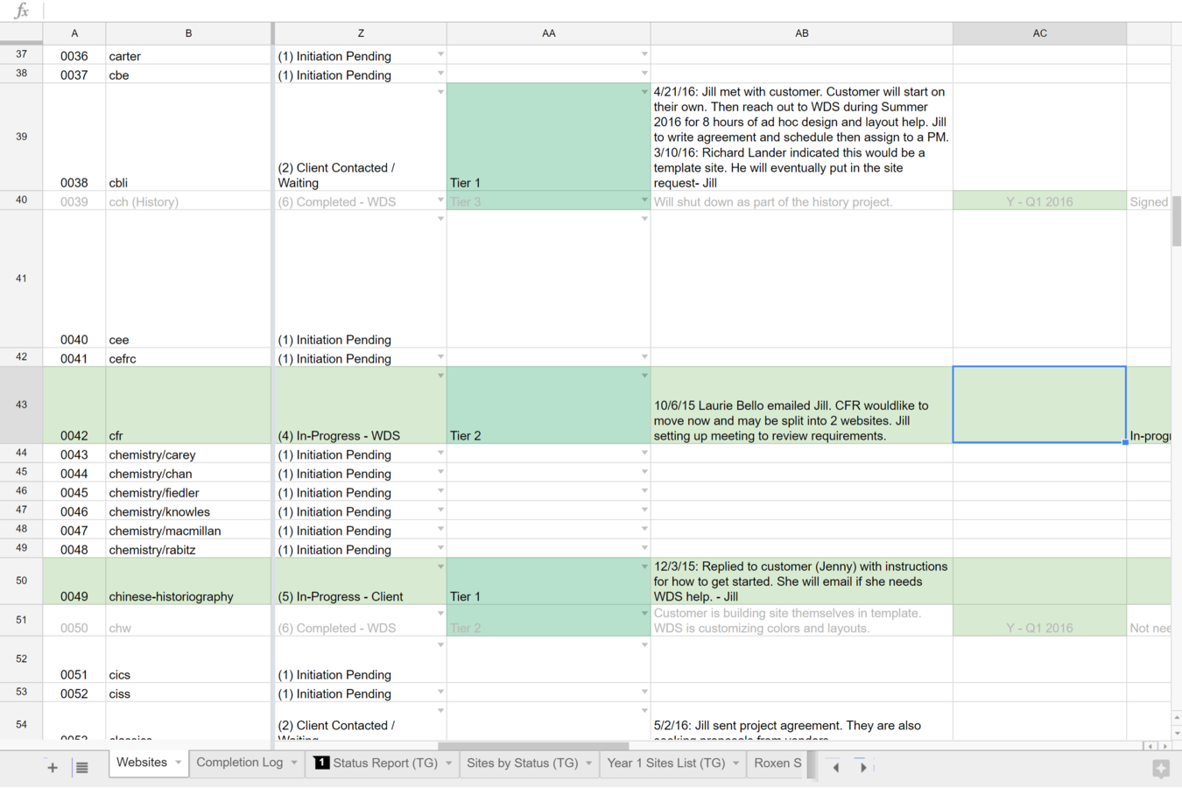1182x788 pixels.
Task: Click the vertical scrollbar up arrow
Action: tap(1176, 718)
